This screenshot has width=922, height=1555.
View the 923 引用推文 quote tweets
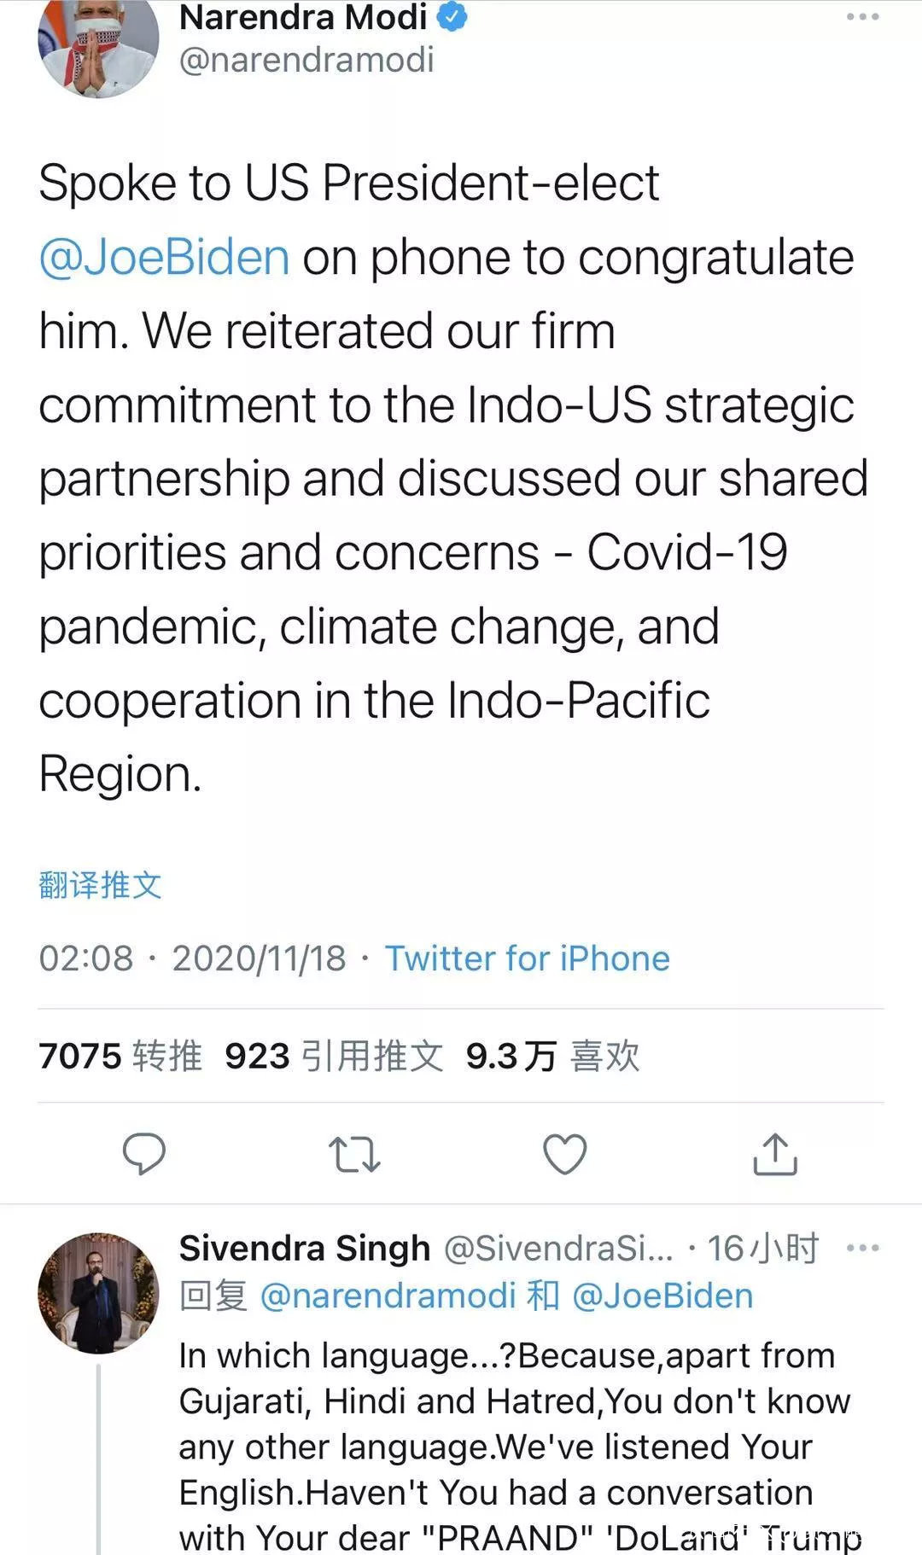coord(334,1056)
